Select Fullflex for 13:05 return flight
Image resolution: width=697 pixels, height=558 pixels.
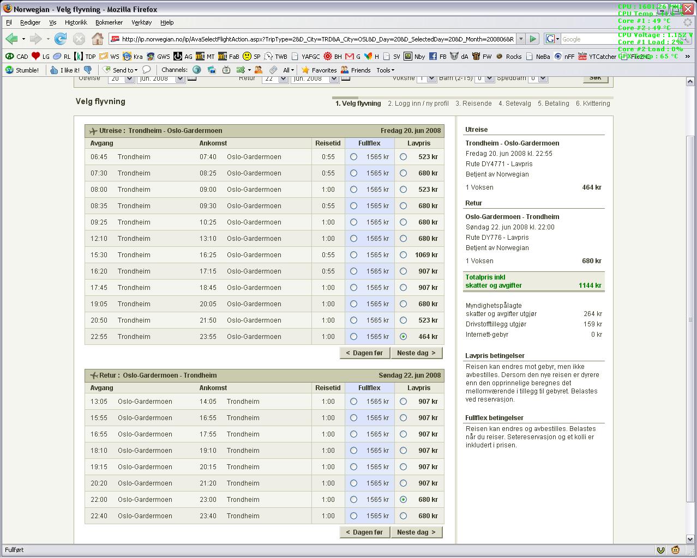pos(354,401)
